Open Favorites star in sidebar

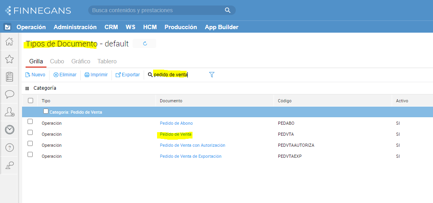pos(9,59)
